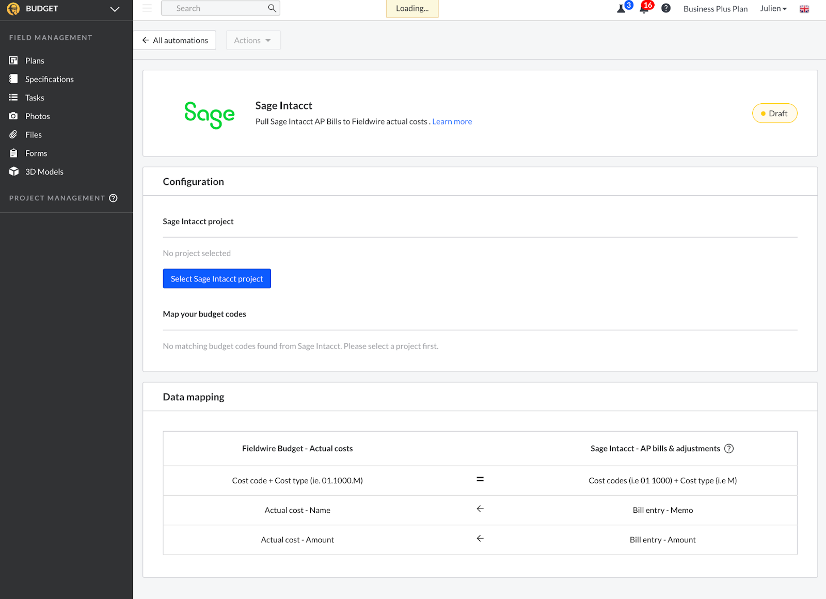Click the Files paperclip icon

(x=13, y=135)
